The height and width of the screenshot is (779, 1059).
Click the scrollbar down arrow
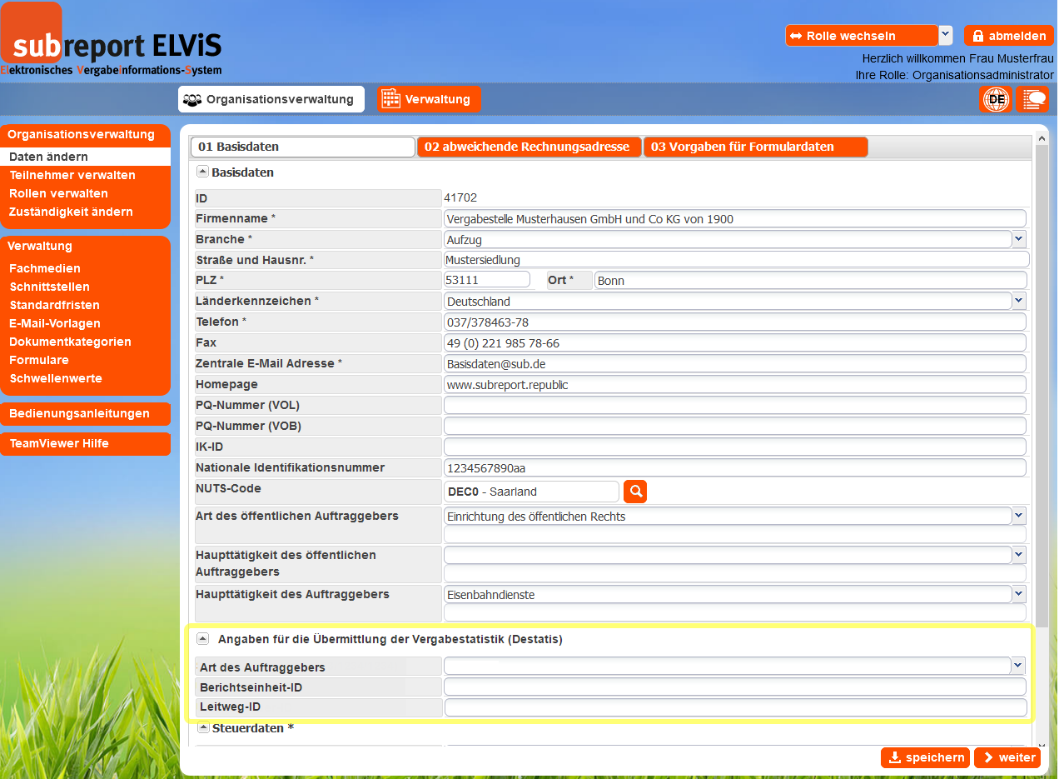(x=1042, y=743)
